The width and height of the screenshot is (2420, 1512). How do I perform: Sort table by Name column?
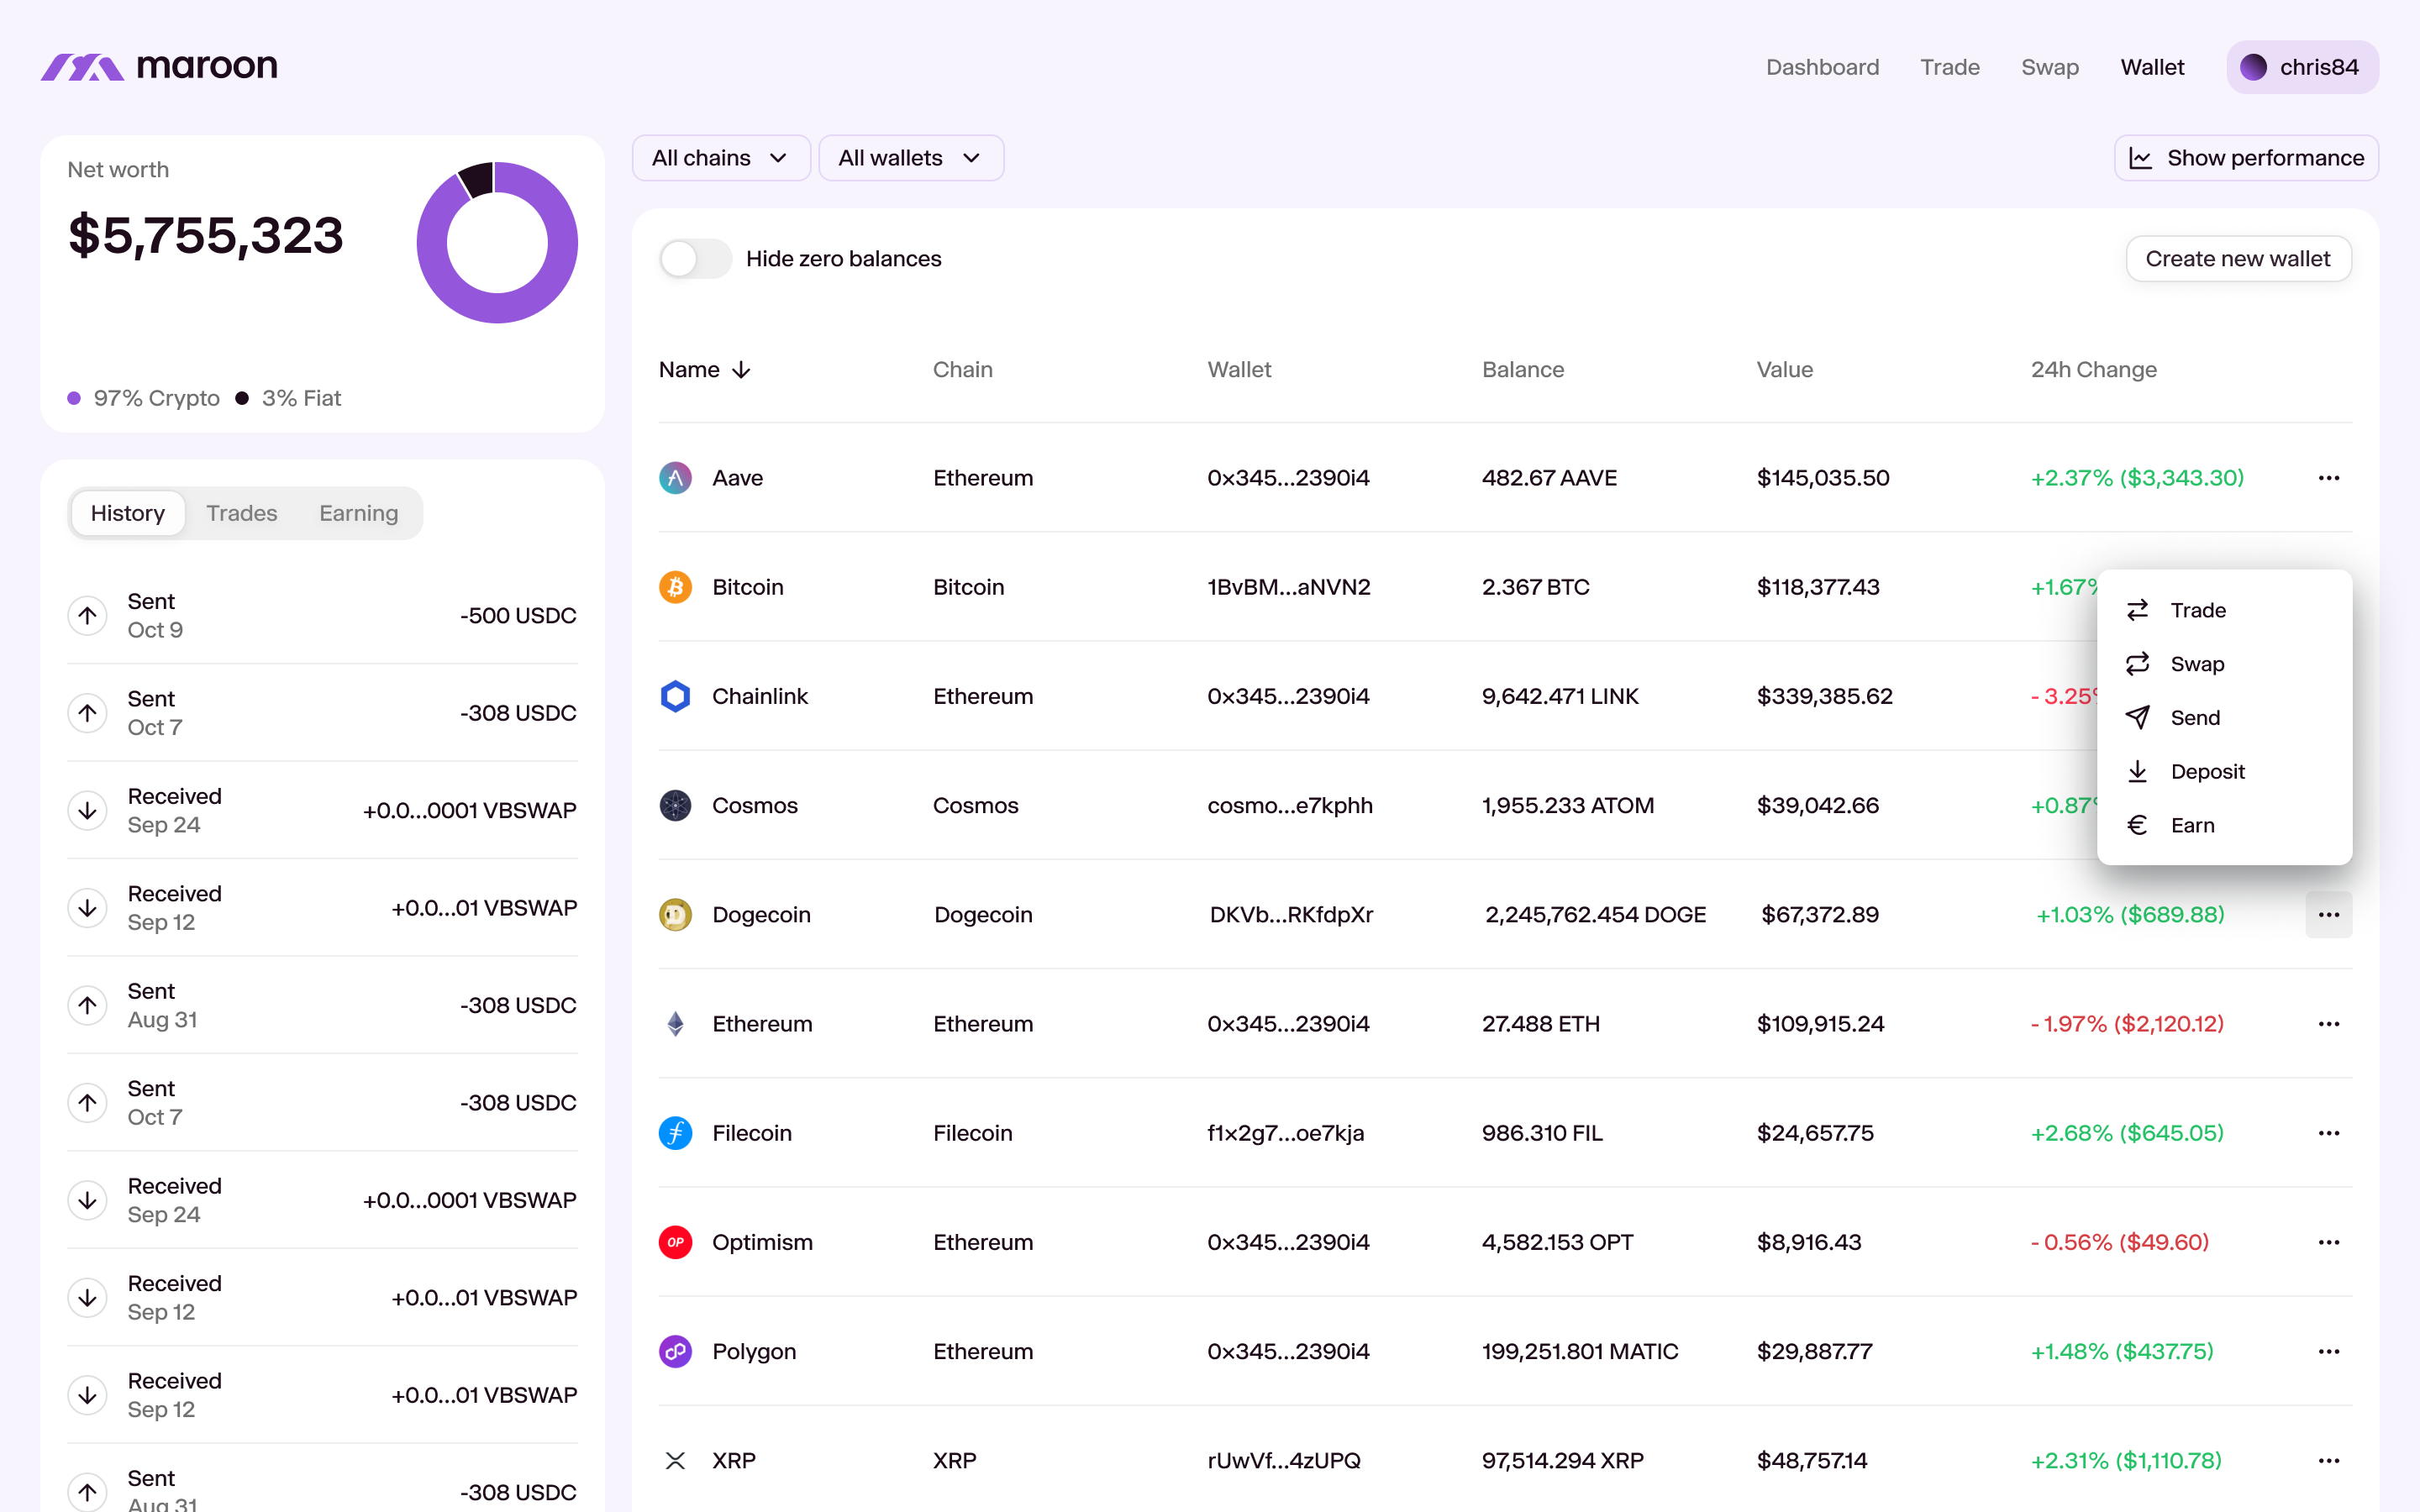pyautogui.click(x=704, y=370)
